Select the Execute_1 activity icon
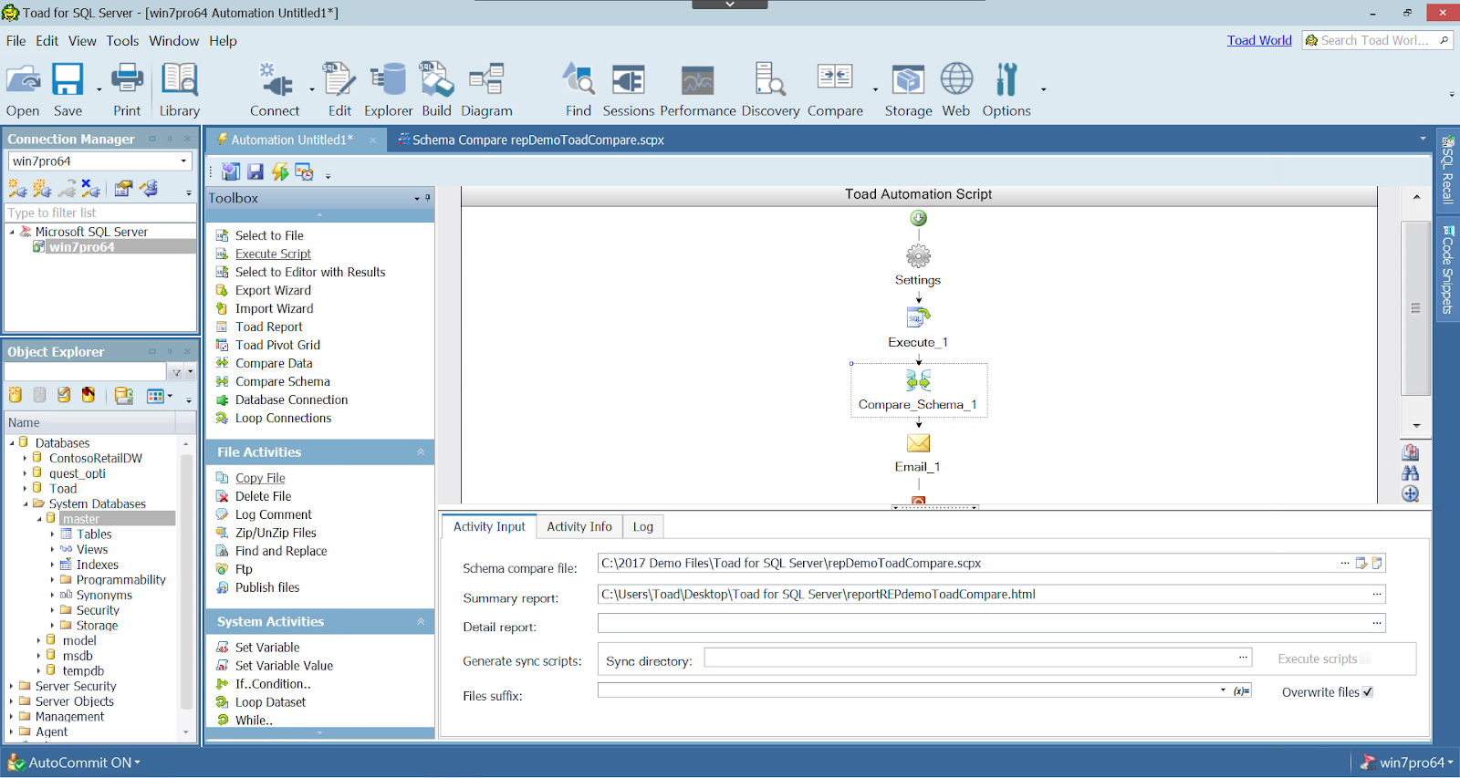Image resolution: width=1460 pixels, height=778 pixels. [918, 317]
